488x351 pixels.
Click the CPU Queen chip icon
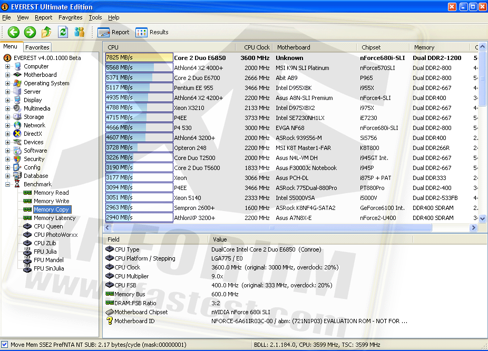pos(27,226)
